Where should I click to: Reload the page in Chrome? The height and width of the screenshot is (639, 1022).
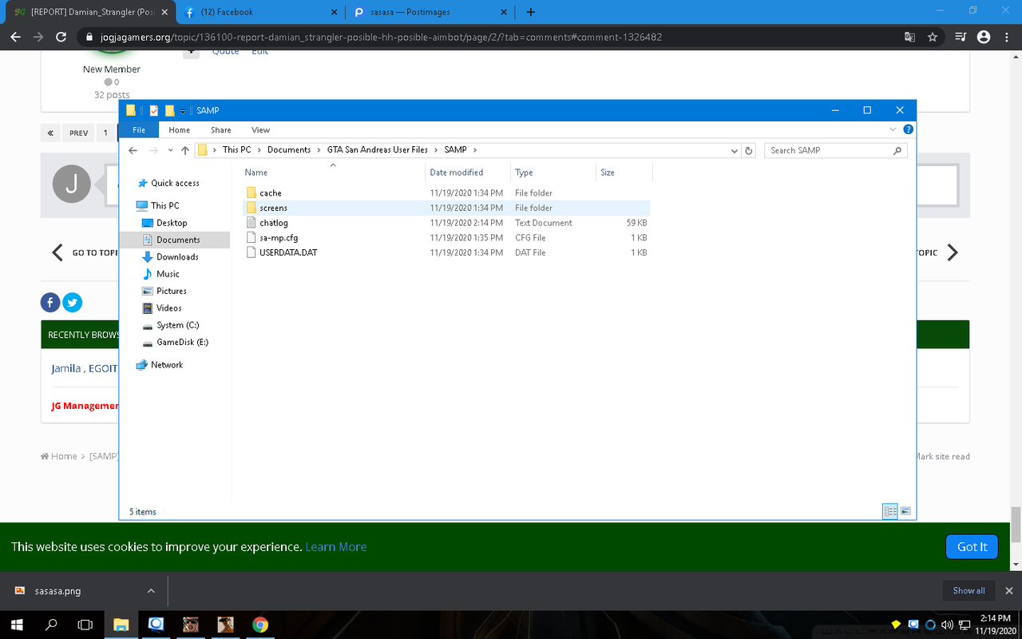point(61,37)
